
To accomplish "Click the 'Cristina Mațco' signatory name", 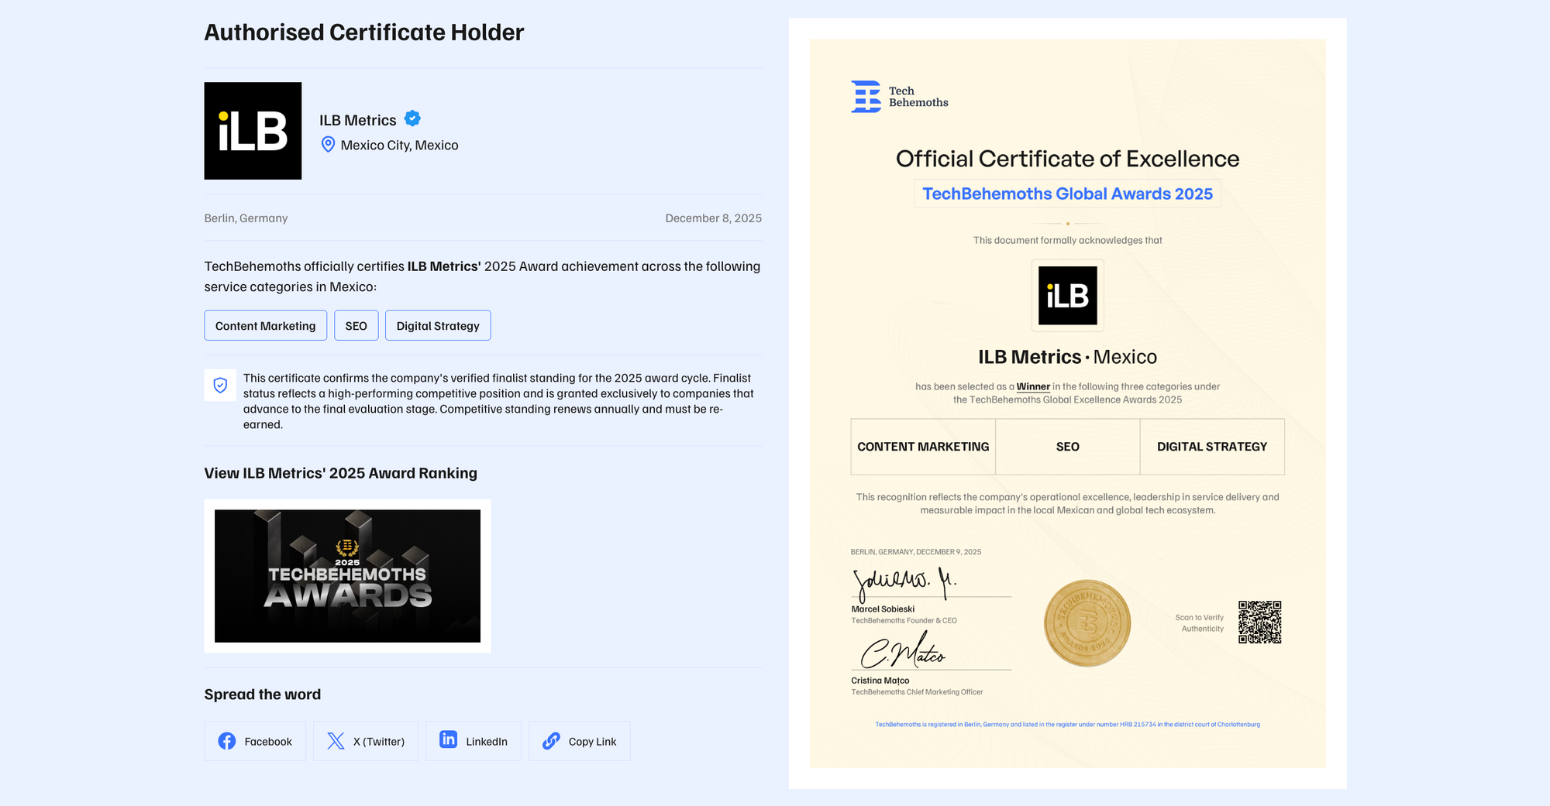I will tap(880, 681).
